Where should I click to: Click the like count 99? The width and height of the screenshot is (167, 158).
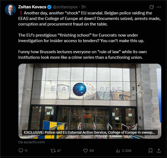point(92,151)
